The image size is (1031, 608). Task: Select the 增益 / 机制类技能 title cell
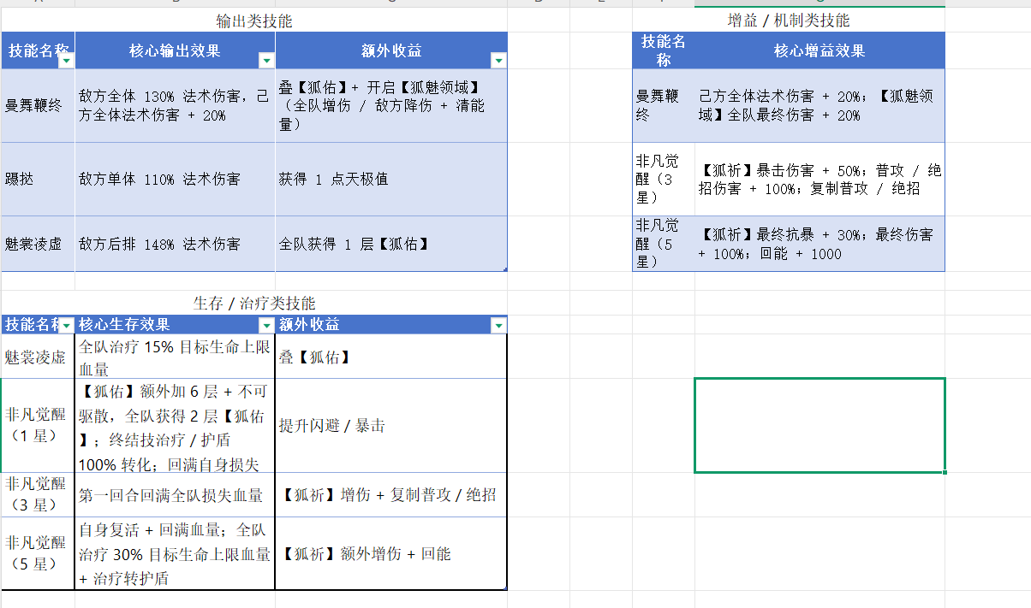click(789, 21)
